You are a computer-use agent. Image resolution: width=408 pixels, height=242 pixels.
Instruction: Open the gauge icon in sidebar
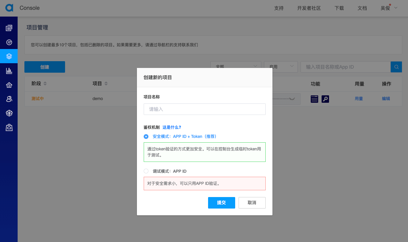point(9,42)
